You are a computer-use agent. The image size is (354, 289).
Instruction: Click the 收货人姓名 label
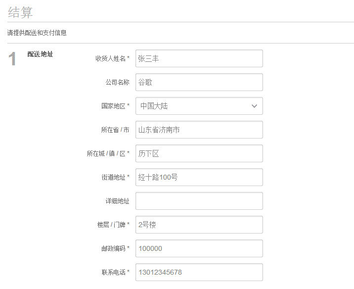112,58
